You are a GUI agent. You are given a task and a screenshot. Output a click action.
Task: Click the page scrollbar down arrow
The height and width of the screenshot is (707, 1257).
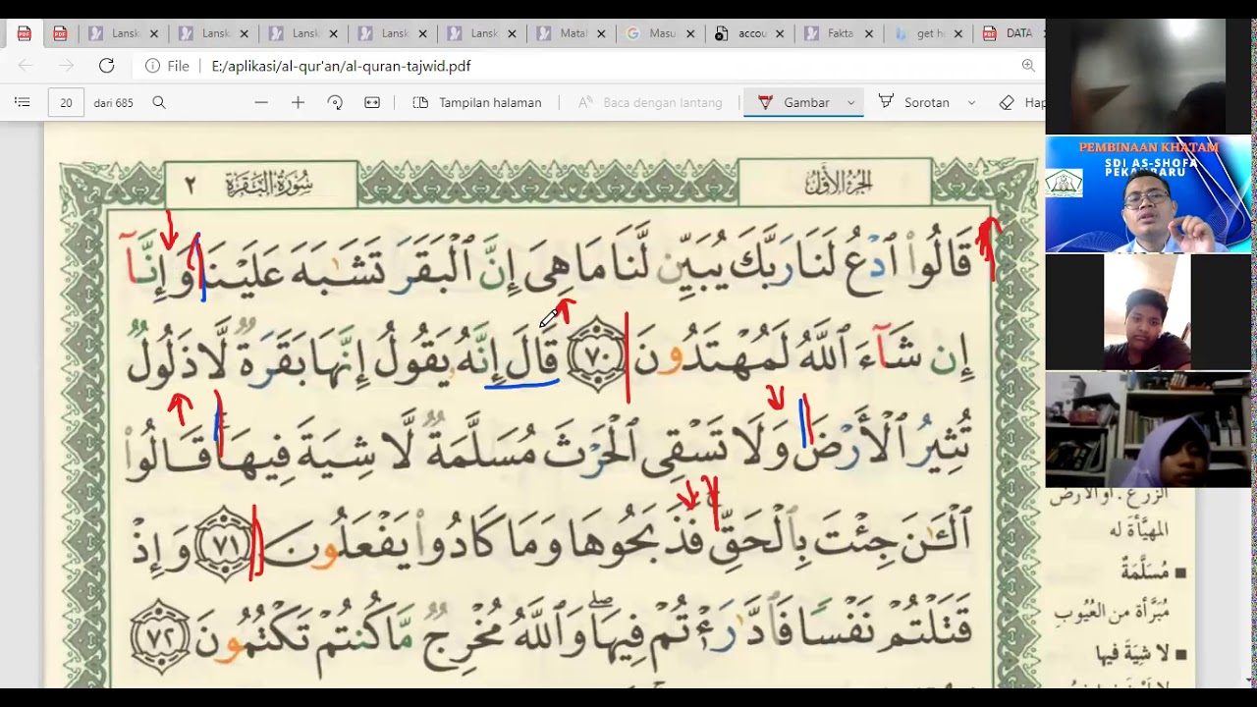[x=1248, y=680]
